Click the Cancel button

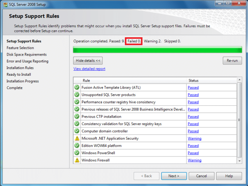(x=201, y=176)
